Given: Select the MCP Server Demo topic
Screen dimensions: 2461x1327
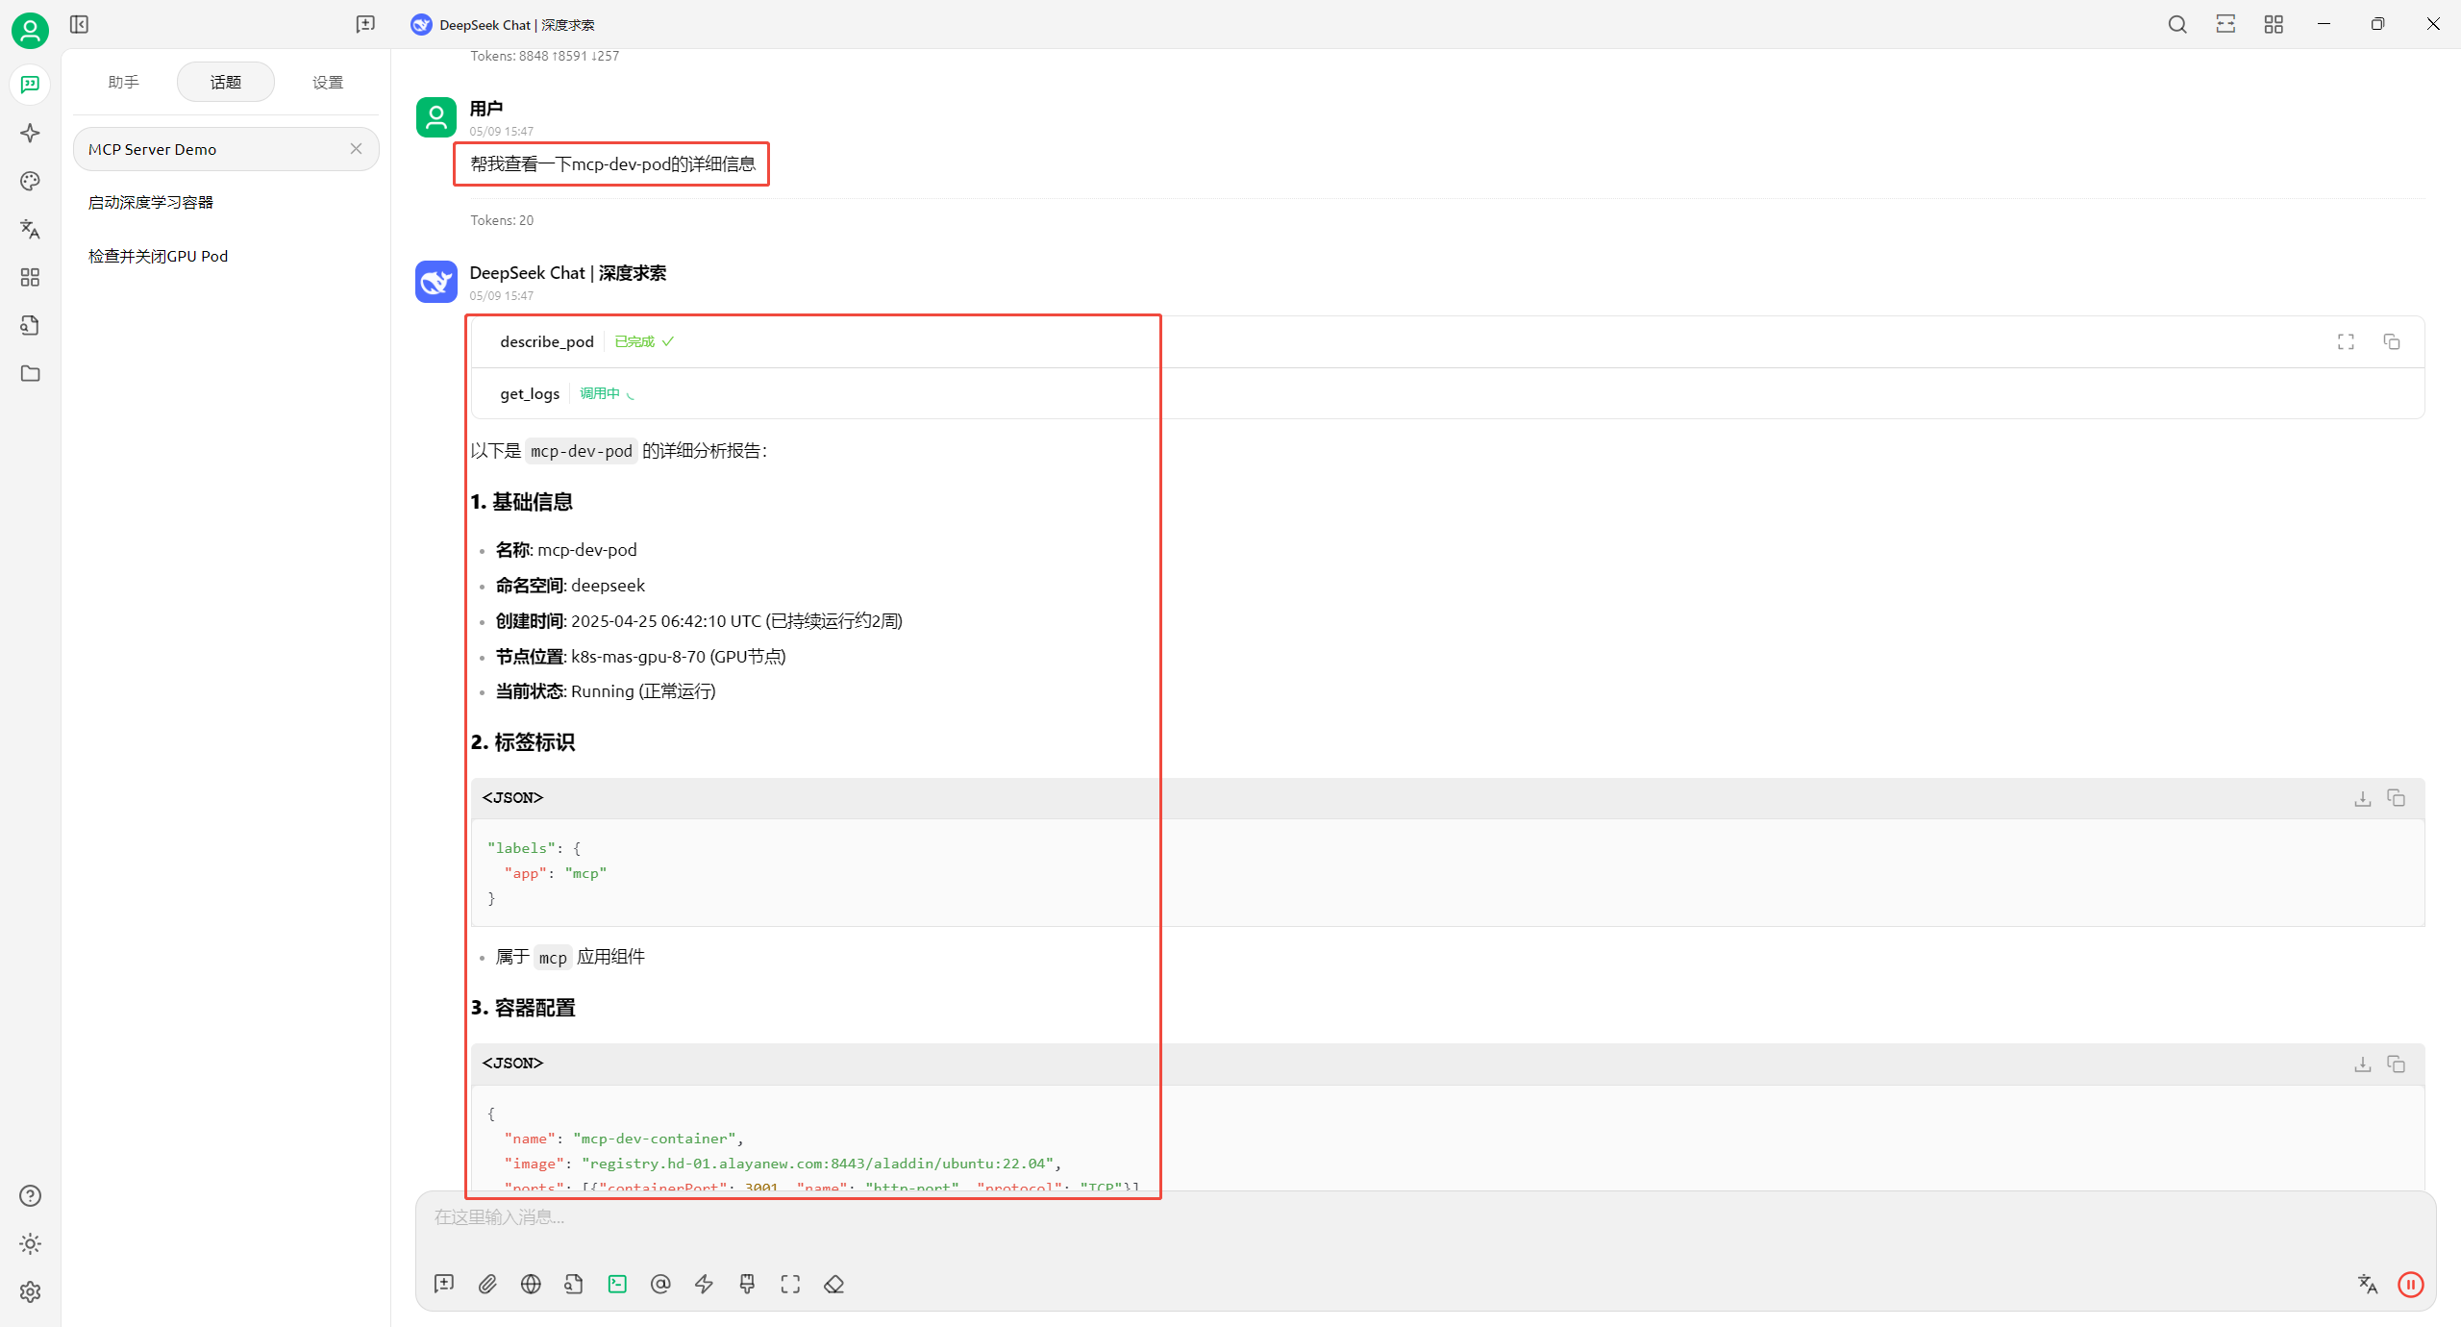Looking at the screenshot, I should 226,149.
